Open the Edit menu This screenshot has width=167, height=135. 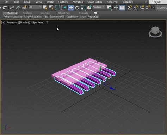pos(6,2)
